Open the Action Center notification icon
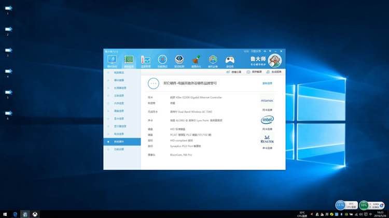The height and width of the screenshot is (218, 389). 366,214
